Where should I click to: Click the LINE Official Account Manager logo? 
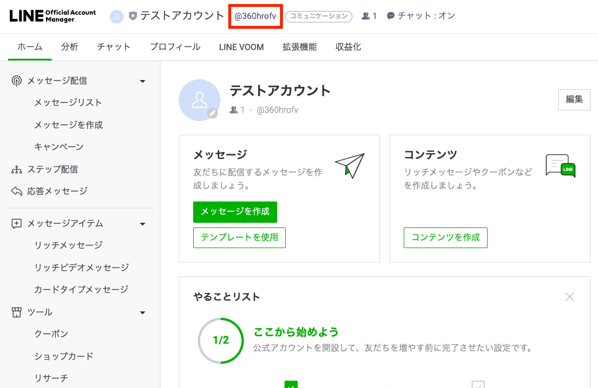click(53, 16)
